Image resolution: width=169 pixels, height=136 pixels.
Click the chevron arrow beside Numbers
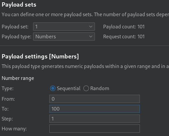tap(91, 37)
